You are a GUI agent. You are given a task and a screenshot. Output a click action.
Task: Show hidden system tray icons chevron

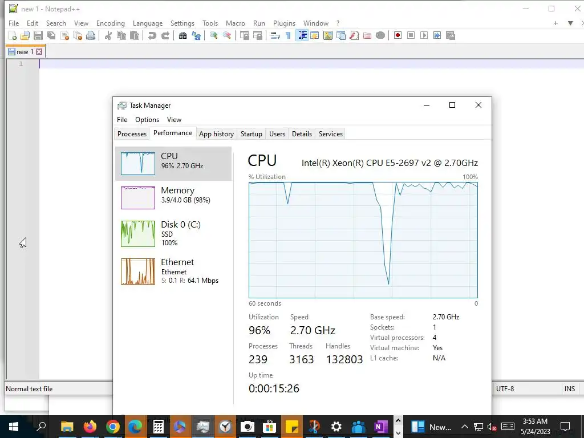point(464,427)
